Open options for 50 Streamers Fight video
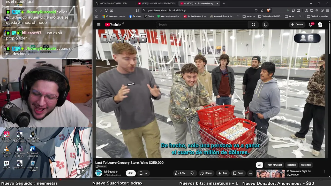This screenshot has width=331, height=186. tap(324, 172)
